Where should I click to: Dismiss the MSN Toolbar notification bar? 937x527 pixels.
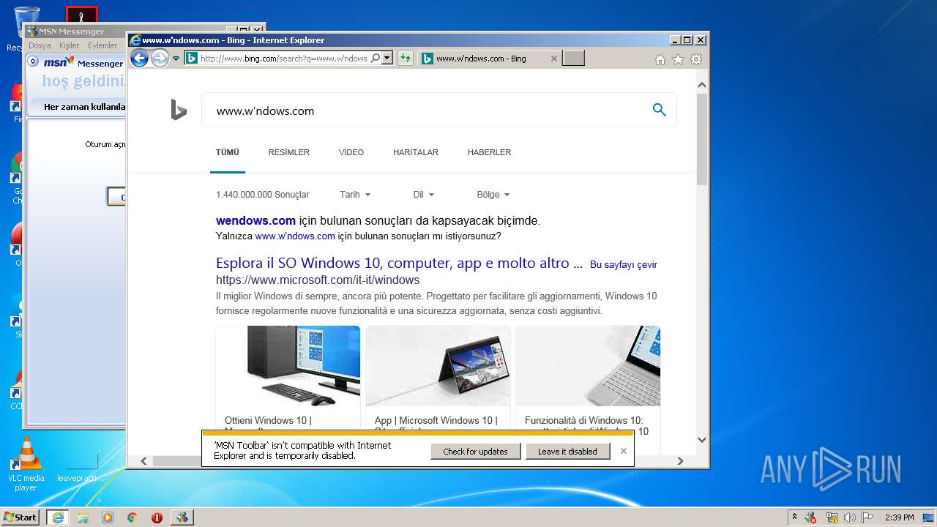pyautogui.click(x=624, y=451)
